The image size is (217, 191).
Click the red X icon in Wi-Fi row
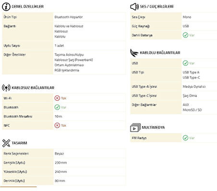(x=57, y=98)
